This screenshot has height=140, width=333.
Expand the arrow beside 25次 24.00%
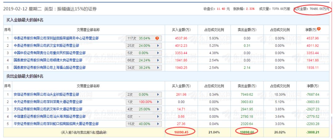point(158,46)
